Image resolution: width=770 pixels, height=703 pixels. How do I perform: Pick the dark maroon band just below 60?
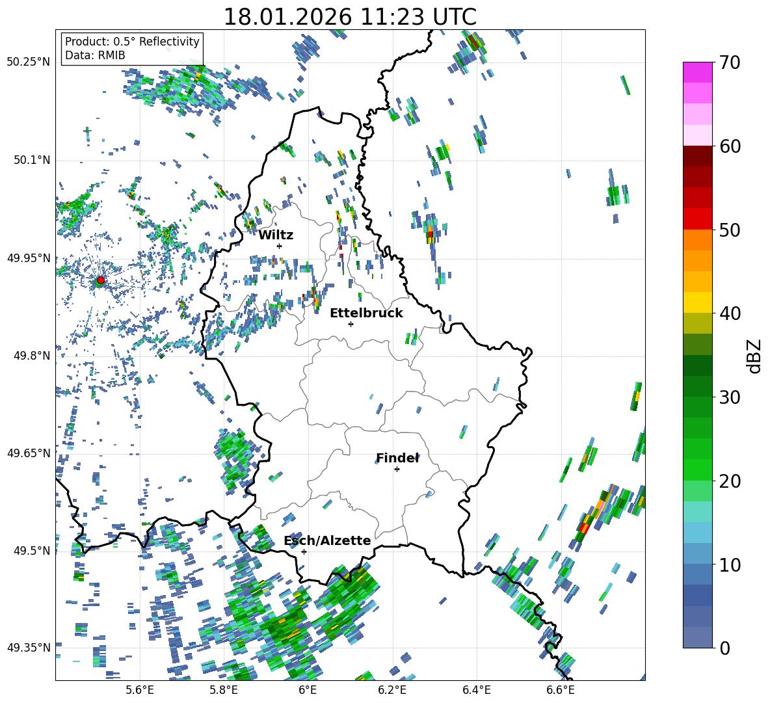click(697, 157)
